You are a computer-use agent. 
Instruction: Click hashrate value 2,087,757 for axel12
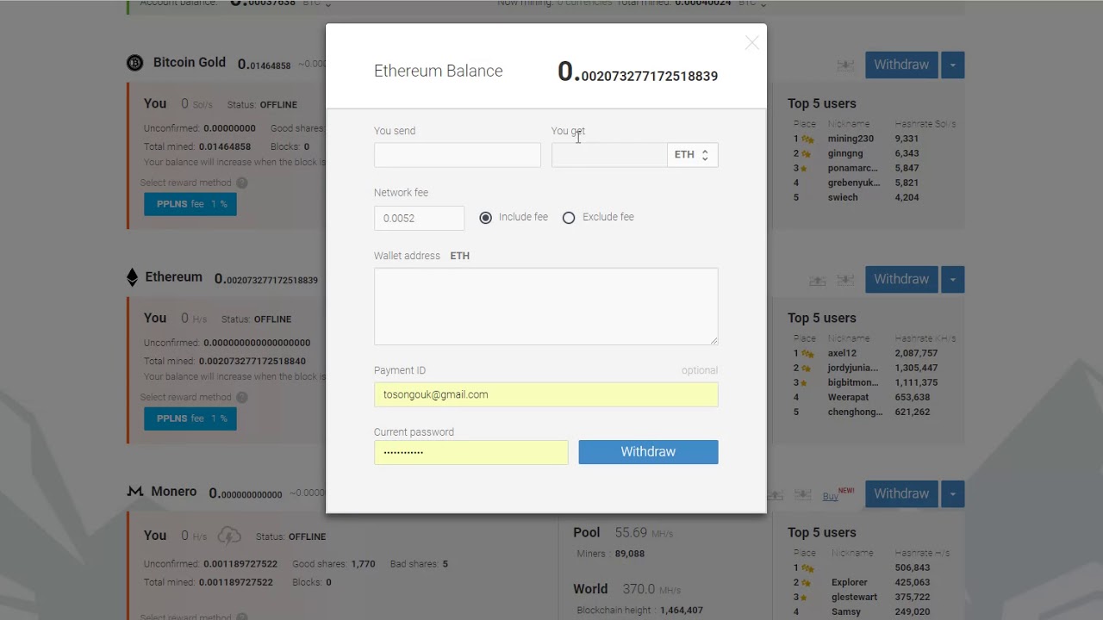[x=917, y=353]
